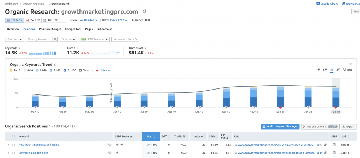This screenshot has height=158, width=360.
Task: Set chart range to All time
Action: (x=347, y=70)
